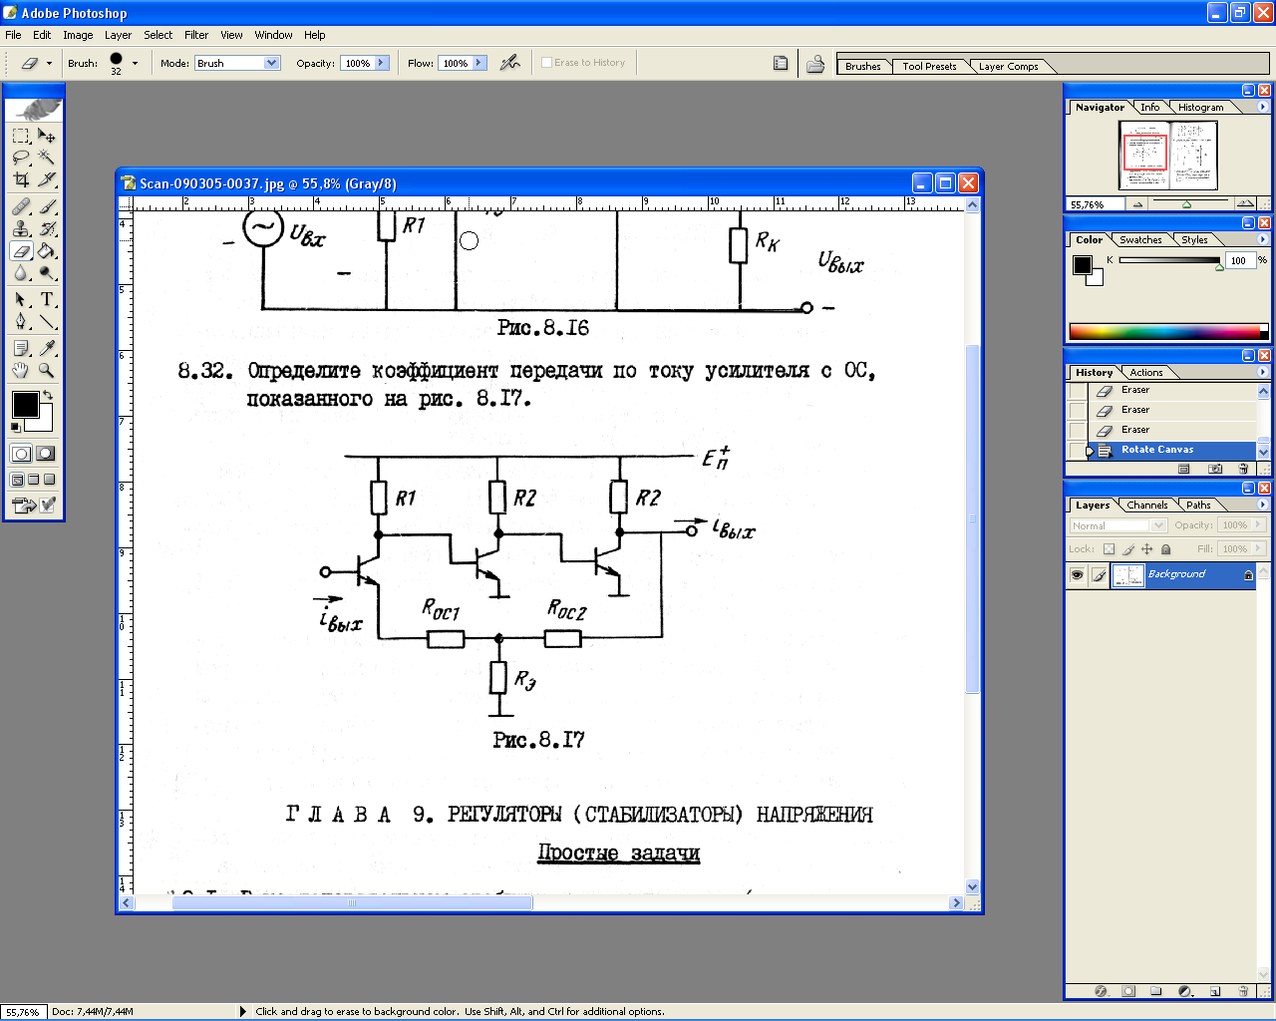This screenshot has width=1276, height=1021.
Task: Open the Flow slider arrow
Action: pos(478,63)
